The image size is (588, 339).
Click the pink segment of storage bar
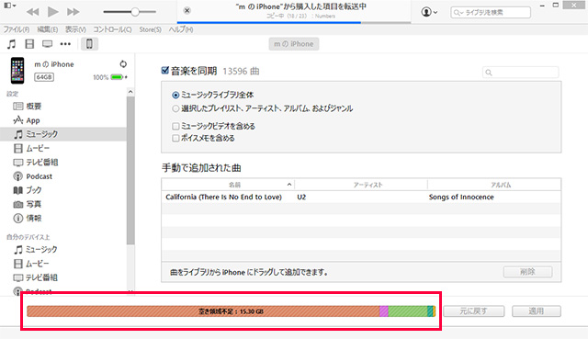(x=384, y=311)
